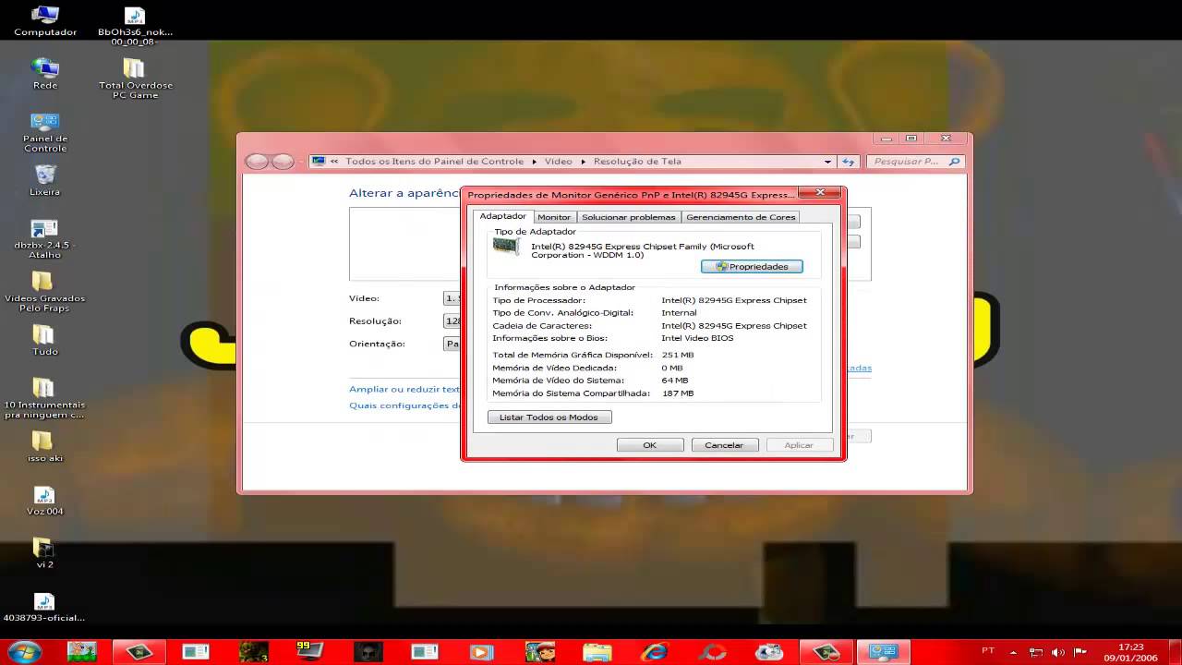Open Painel de Controle desktop icon
The image size is (1182, 665).
pos(45,132)
